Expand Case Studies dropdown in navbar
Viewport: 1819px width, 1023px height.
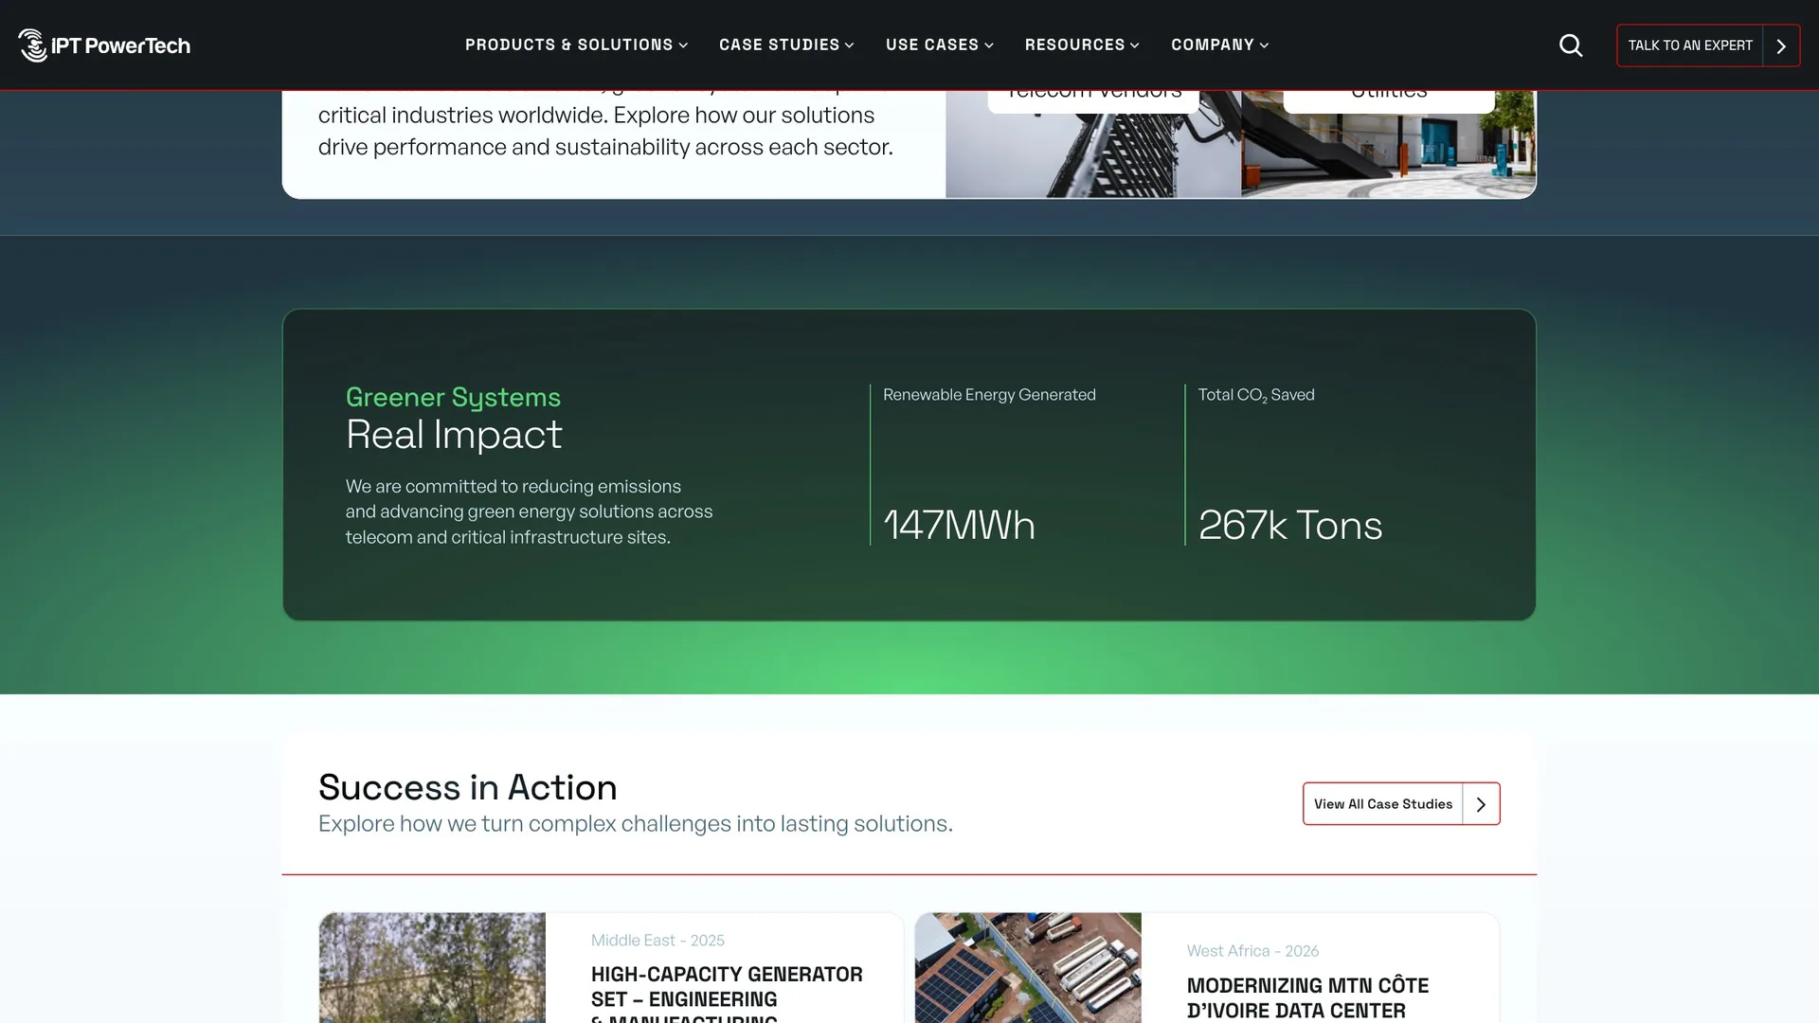[x=786, y=45]
